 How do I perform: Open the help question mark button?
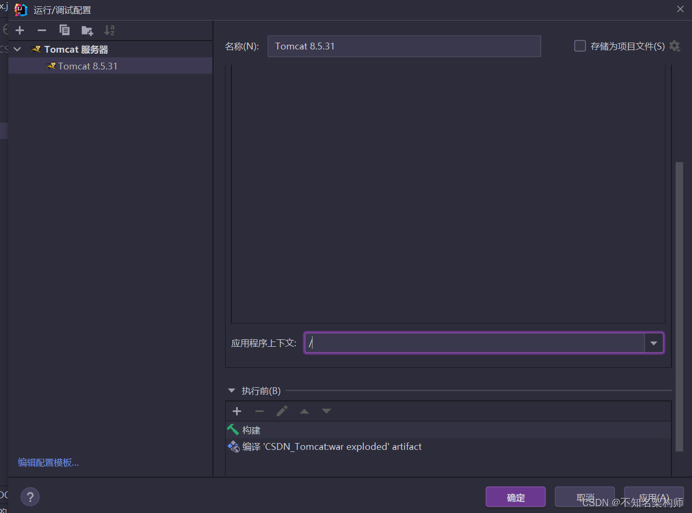(30, 497)
